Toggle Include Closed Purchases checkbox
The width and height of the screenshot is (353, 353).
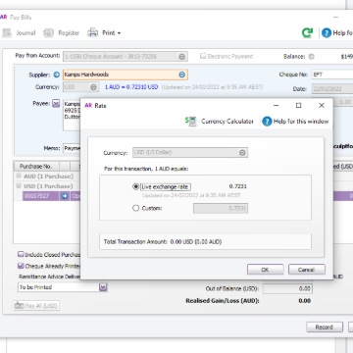21,254
